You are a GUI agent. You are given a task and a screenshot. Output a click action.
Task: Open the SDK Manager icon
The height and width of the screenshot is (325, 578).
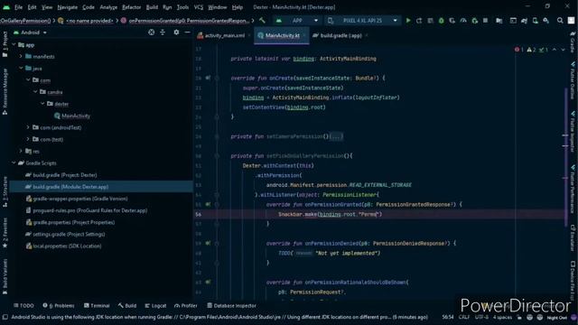546,21
